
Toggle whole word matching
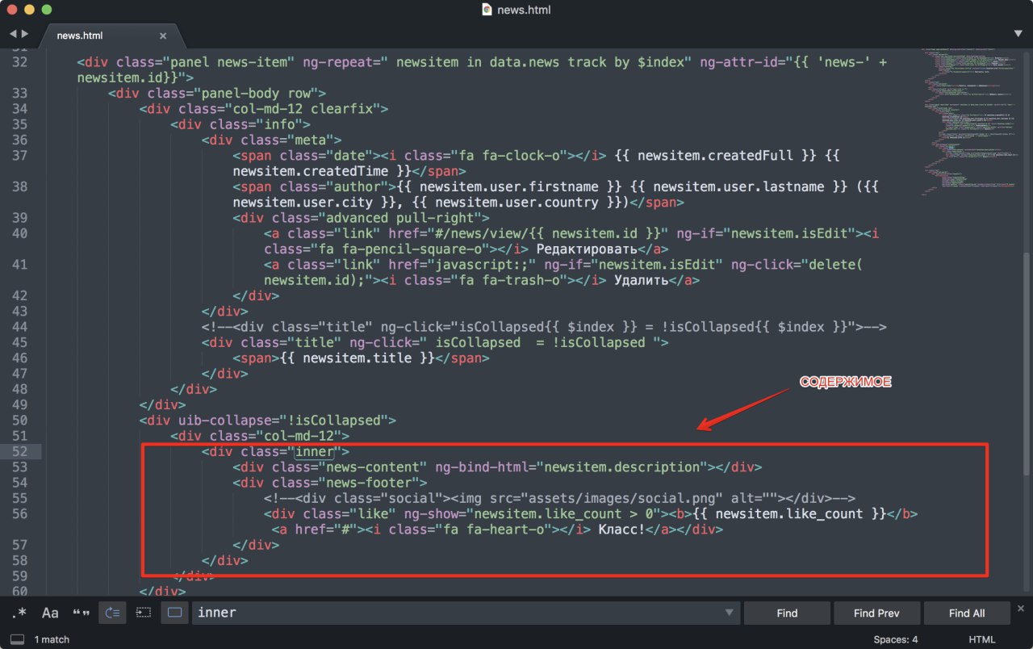click(x=81, y=613)
